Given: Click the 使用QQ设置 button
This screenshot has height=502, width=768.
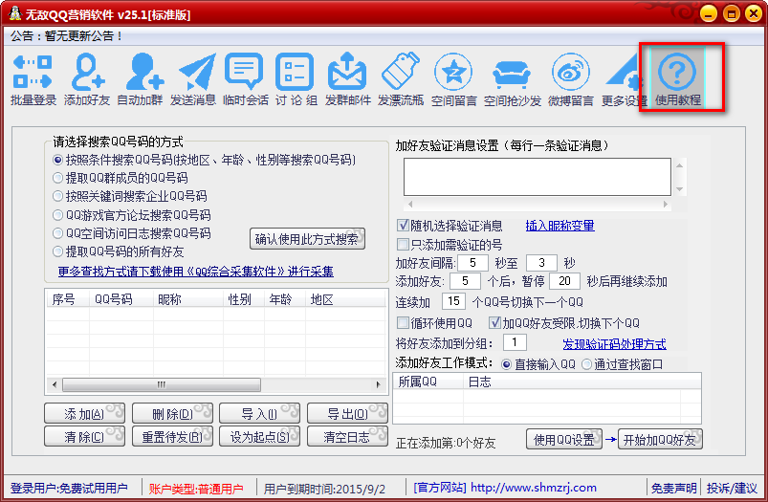Looking at the screenshot, I should click(x=563, y=439).
